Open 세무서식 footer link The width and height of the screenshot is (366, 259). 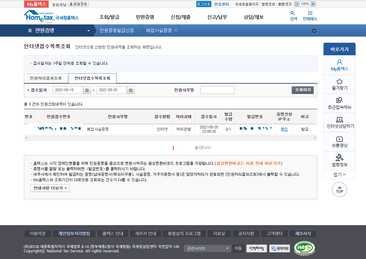click(x=303, y=234)
